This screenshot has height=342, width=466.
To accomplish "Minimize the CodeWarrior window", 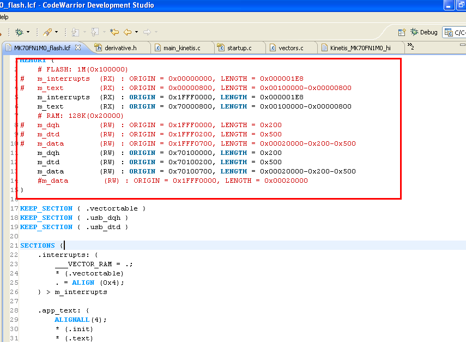I will (x=449, y=5).
